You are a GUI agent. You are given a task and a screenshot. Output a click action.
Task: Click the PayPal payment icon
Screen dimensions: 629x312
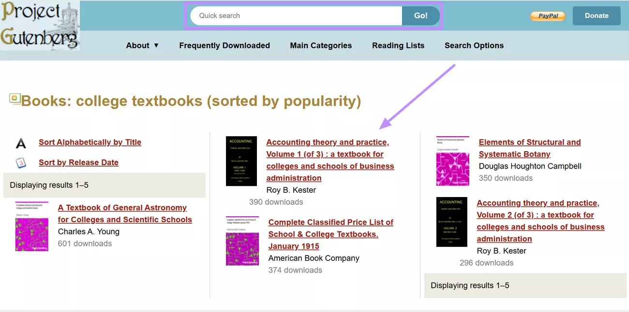tap(547, 15)
